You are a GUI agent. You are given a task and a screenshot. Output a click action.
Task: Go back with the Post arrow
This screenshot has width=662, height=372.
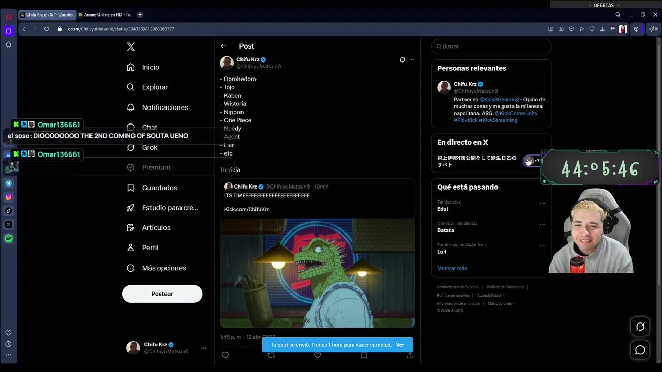(x=223, y=47)
